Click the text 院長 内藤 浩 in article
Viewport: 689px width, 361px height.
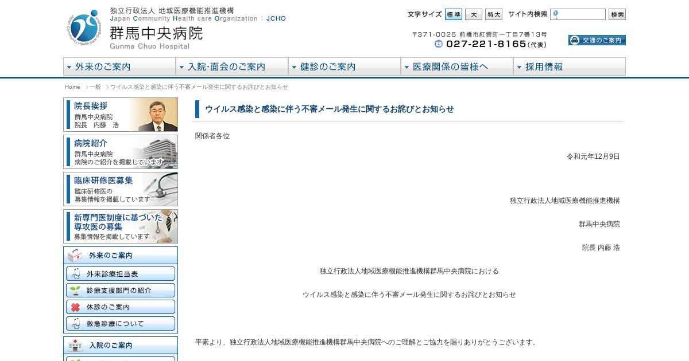(601, 248)
